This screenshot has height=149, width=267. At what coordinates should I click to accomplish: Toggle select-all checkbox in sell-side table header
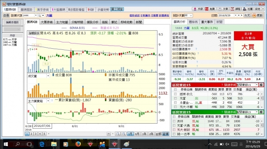[x=175, y=89]
